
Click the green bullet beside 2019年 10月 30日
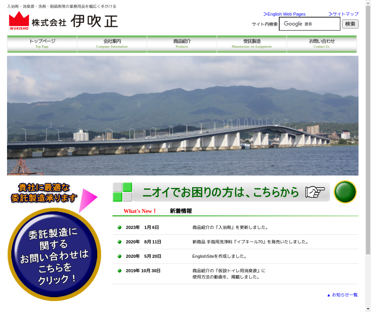click(x=120, y=271)
